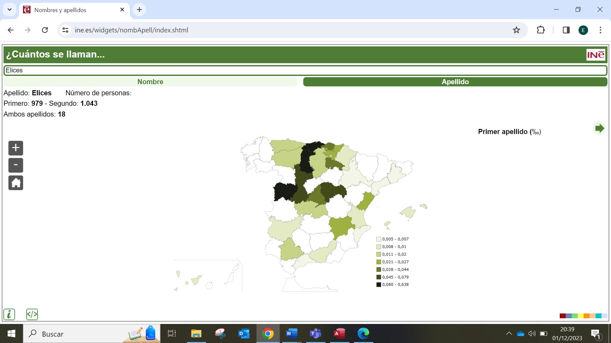This screenshot has width=611, height=343.
Task: Reset map view with home icon
Action: [x=16, y=183]
